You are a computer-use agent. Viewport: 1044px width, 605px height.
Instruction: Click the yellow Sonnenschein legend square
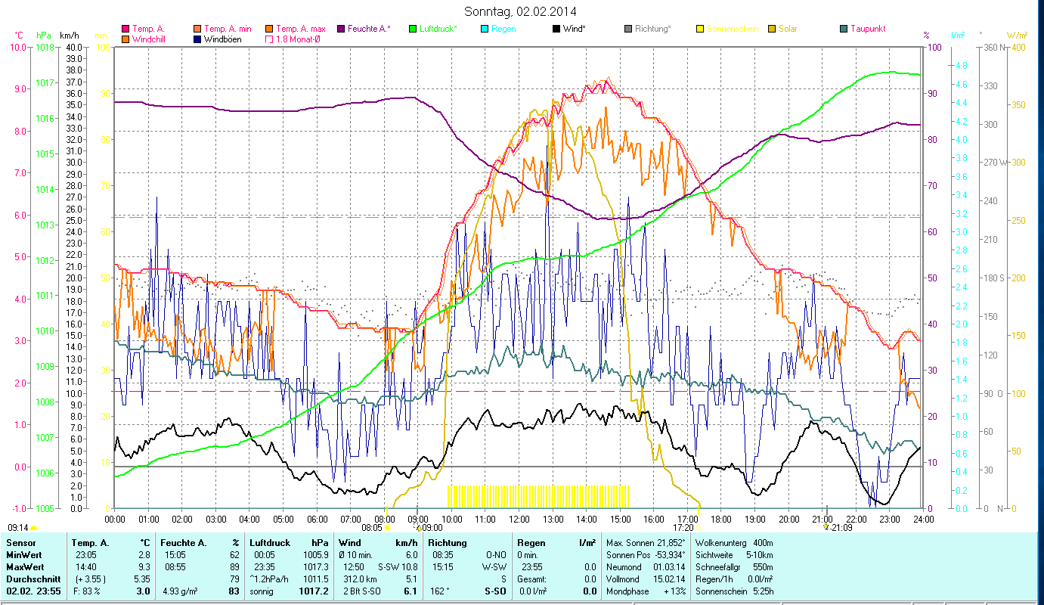pyautogui.click(x=700, y=29)
